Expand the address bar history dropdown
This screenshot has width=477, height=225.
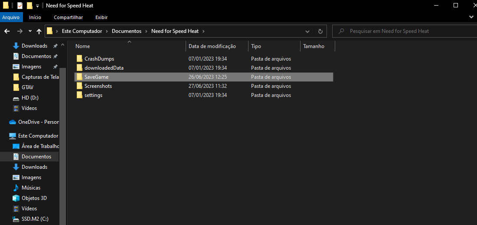pyautogui.click(x=307, y=31)
